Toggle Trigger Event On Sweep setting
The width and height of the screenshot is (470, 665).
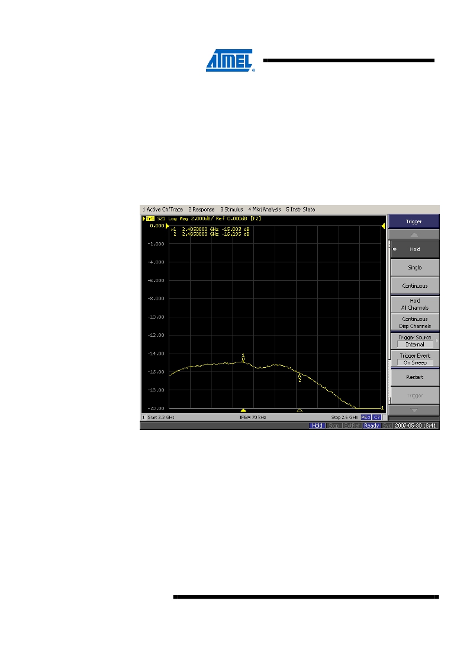414,359
